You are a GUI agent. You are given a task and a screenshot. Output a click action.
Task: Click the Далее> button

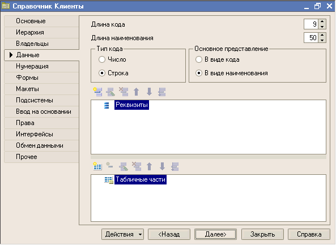coord(215,234)
